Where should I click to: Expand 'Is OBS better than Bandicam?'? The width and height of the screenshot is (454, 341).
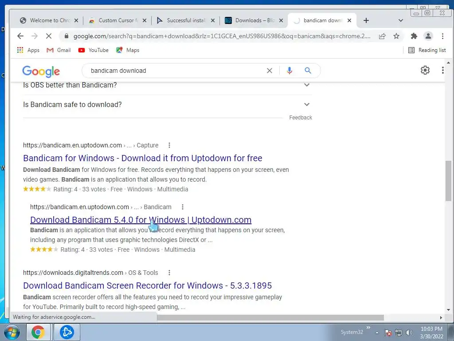point(167,85)
